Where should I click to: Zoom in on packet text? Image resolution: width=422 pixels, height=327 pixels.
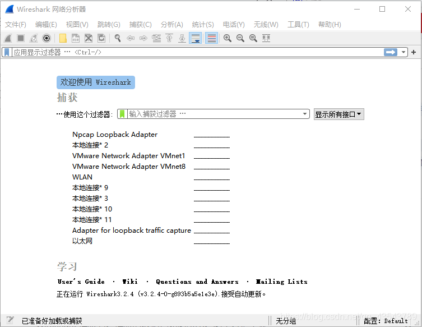[228, 38]
